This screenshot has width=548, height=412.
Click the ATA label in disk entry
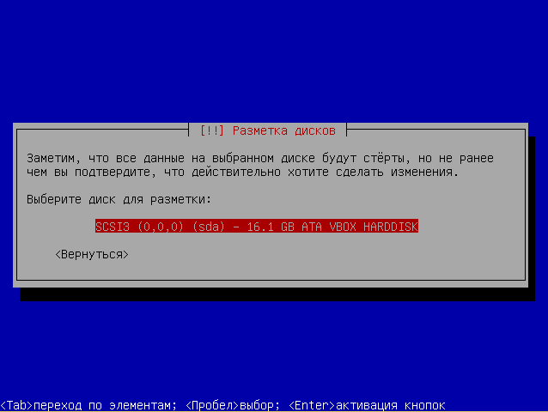(312, 227)
